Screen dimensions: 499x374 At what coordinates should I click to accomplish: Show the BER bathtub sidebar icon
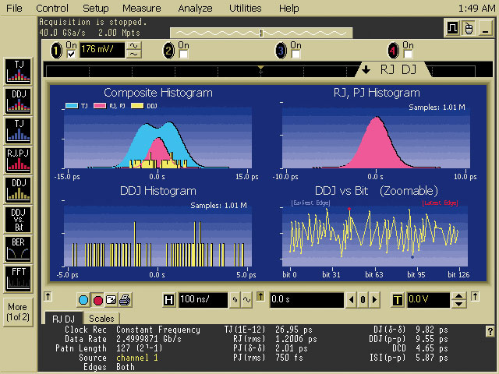click(x=18, y=249)
